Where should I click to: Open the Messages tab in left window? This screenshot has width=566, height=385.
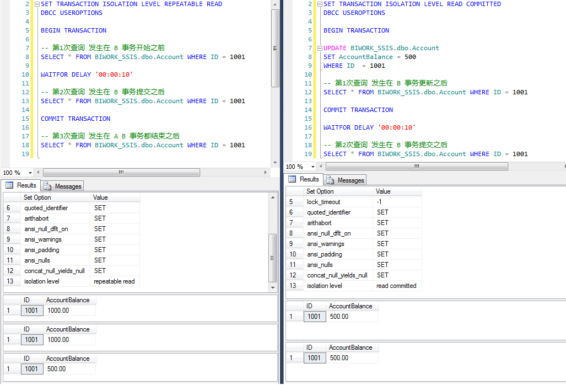(x=62, y=186)
